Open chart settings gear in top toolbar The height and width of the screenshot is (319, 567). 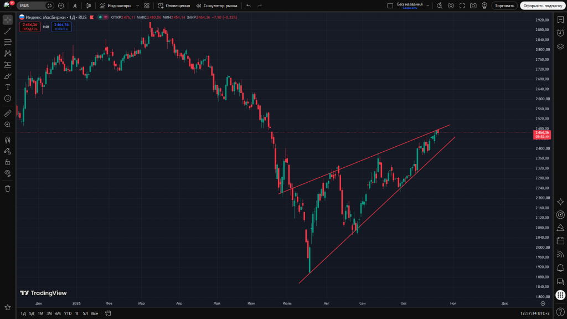pyautogui.click(x=451, y=6)
